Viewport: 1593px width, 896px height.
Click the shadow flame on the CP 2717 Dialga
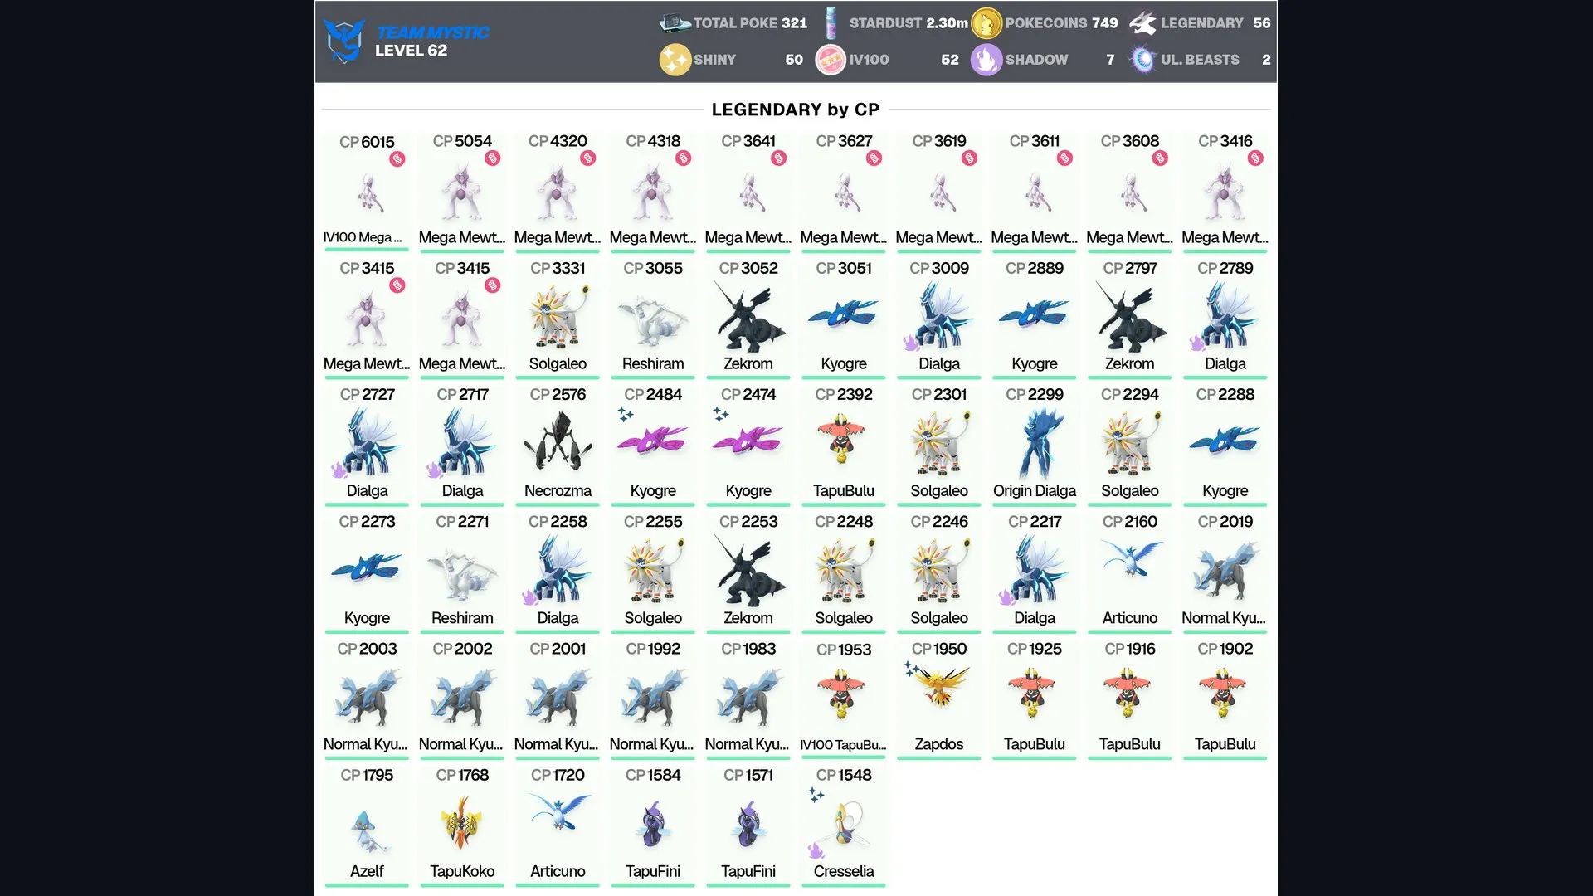click(x=434, y=470)
